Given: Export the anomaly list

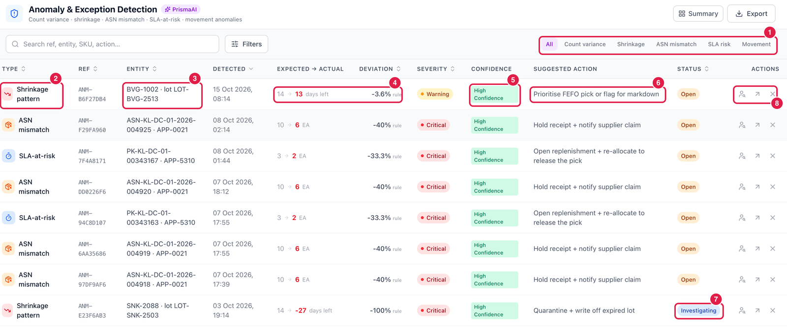Looking at the screenshot, I should point(751,14).
